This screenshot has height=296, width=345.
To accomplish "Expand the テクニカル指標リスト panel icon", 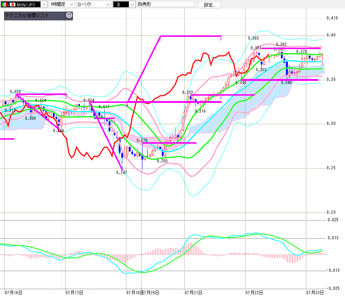I will pyautogui.click(x=69, y=15).
